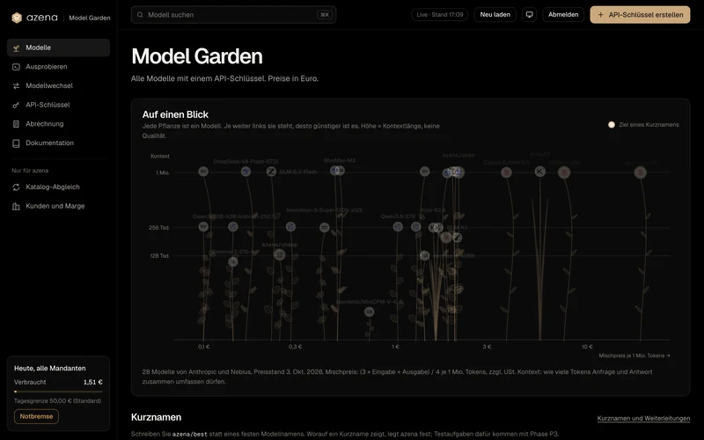
Task: Open Ausprobieren via its terminal icon
Action: click(16, 67)
